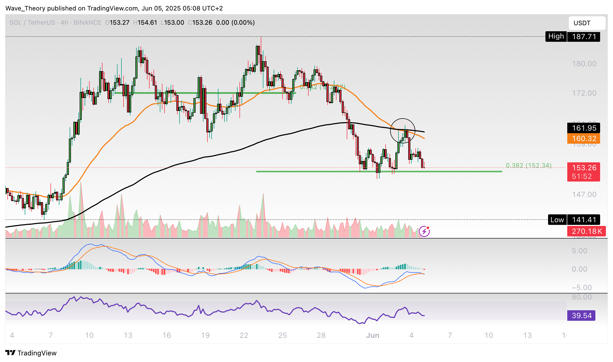Select the red 270.18K volume tag

[586, 231]
